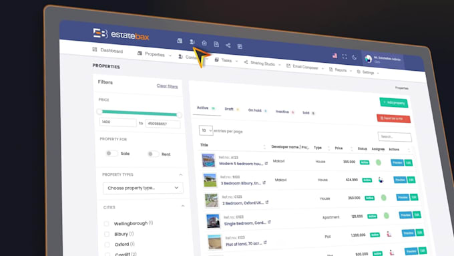
Task: Expand the Tasks menu
Action: coord(226,60)
